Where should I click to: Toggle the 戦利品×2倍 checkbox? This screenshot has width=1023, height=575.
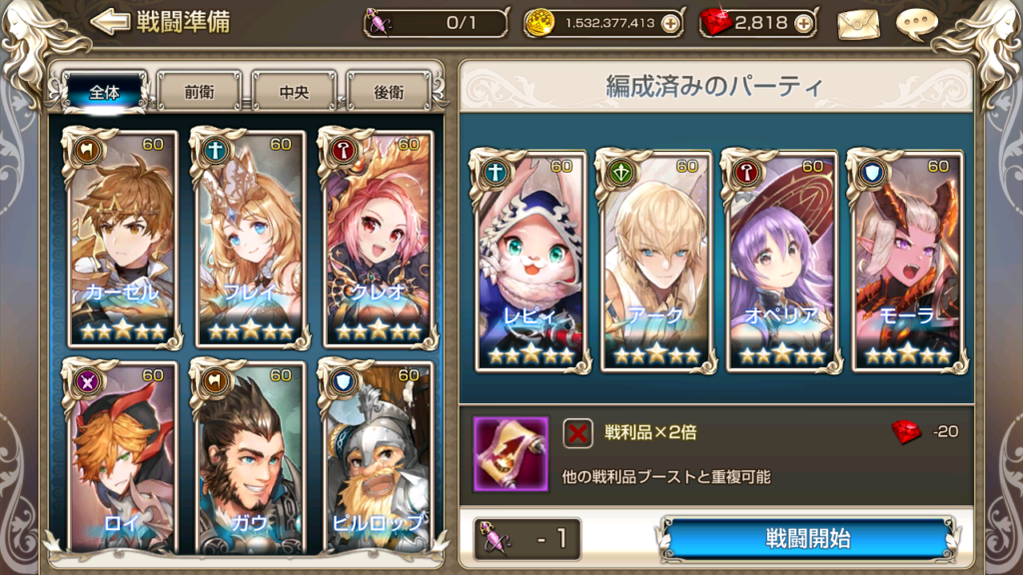[577, 433]
